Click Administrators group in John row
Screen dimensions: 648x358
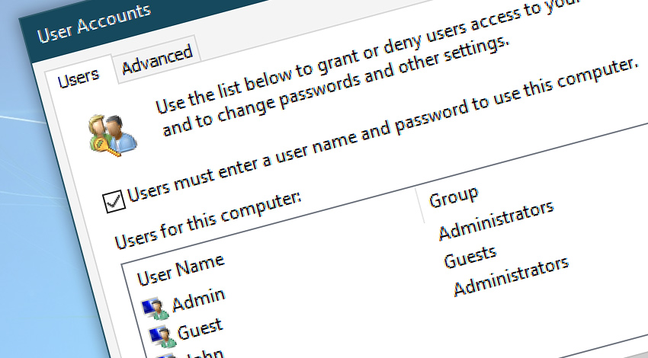(512, 276)
